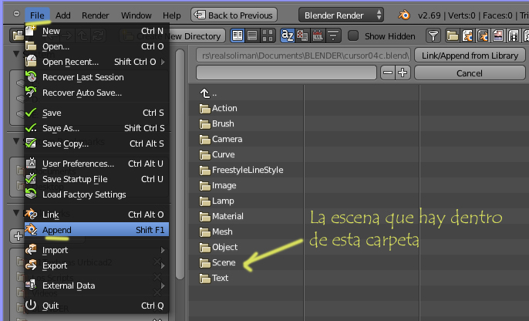Image resolution: width=529 pixels, height=321 pixels.
Task: Select long list display mode icon
Action: pyautogui.click(x=252, y=35)
